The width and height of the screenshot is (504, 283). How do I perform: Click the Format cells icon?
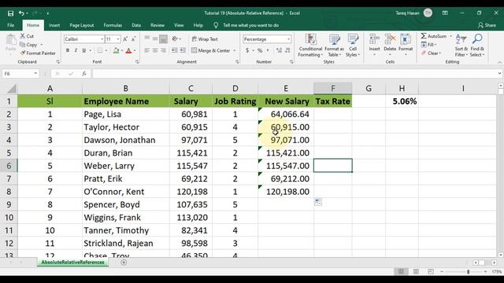click(406, 39)
